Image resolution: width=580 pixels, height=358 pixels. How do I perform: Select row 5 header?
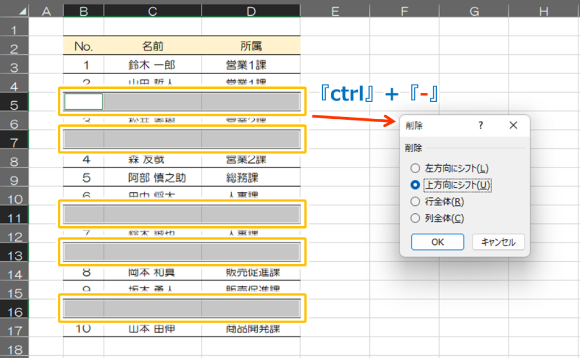[14, 105]
